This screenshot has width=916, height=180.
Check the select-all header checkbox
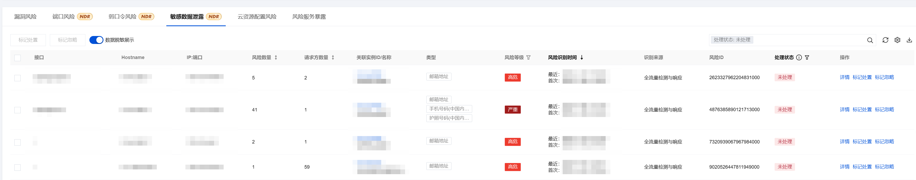18,58
